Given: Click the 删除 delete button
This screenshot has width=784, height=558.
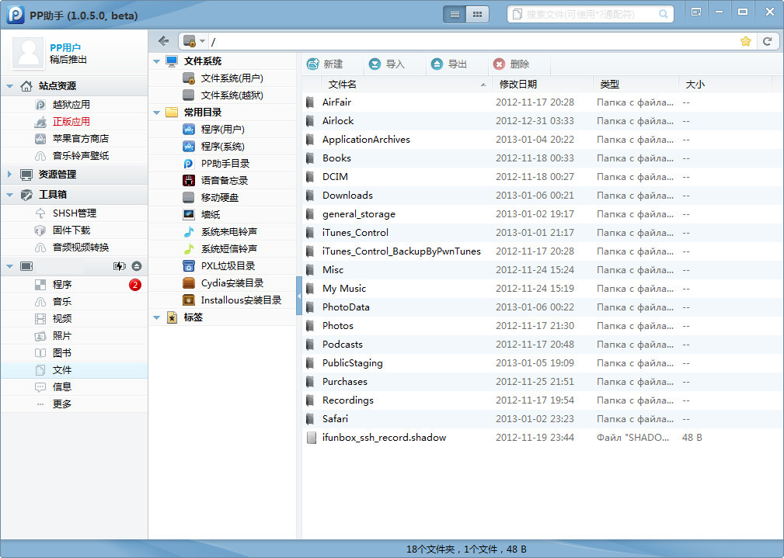Looking at the screenshot, I should (x=511, y=64).
